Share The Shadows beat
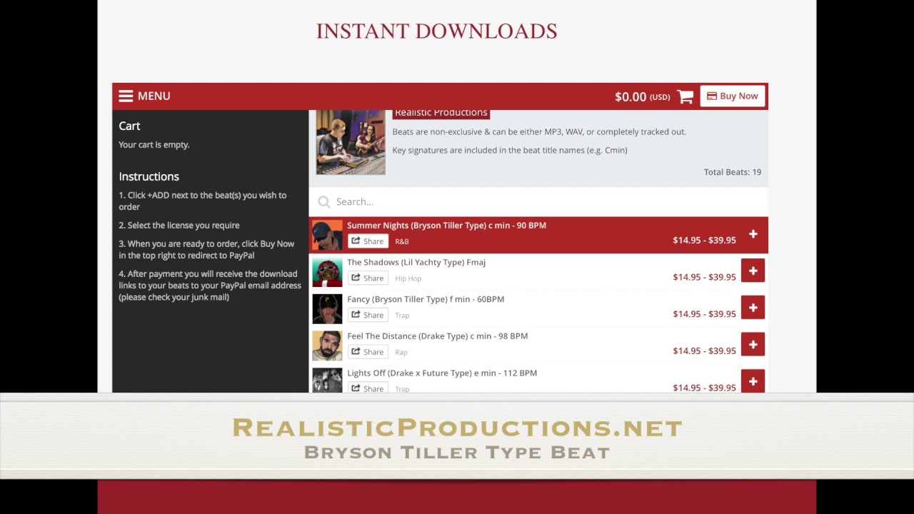Viewport: 914px width, 514px height. [x=368, y=278]
